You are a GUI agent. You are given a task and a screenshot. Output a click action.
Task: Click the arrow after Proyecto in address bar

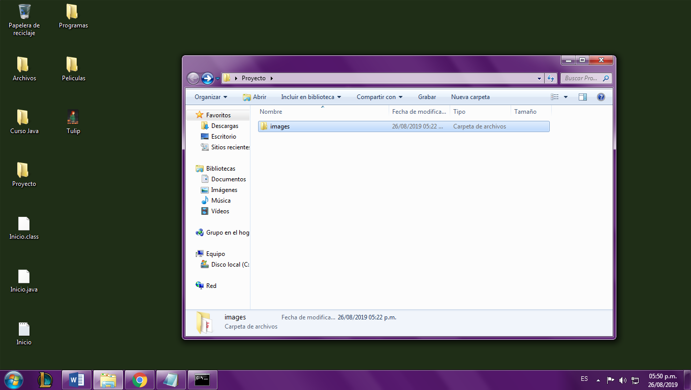tap(272, 78)
